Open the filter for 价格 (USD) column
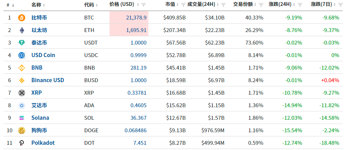This screenshot has width=347, height=150. coord(144,5)
